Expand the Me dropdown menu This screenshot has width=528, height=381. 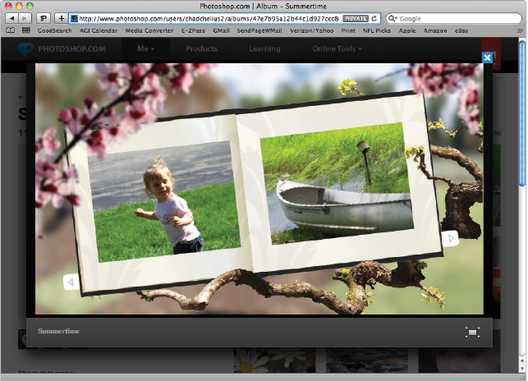[x=147, y=49]
